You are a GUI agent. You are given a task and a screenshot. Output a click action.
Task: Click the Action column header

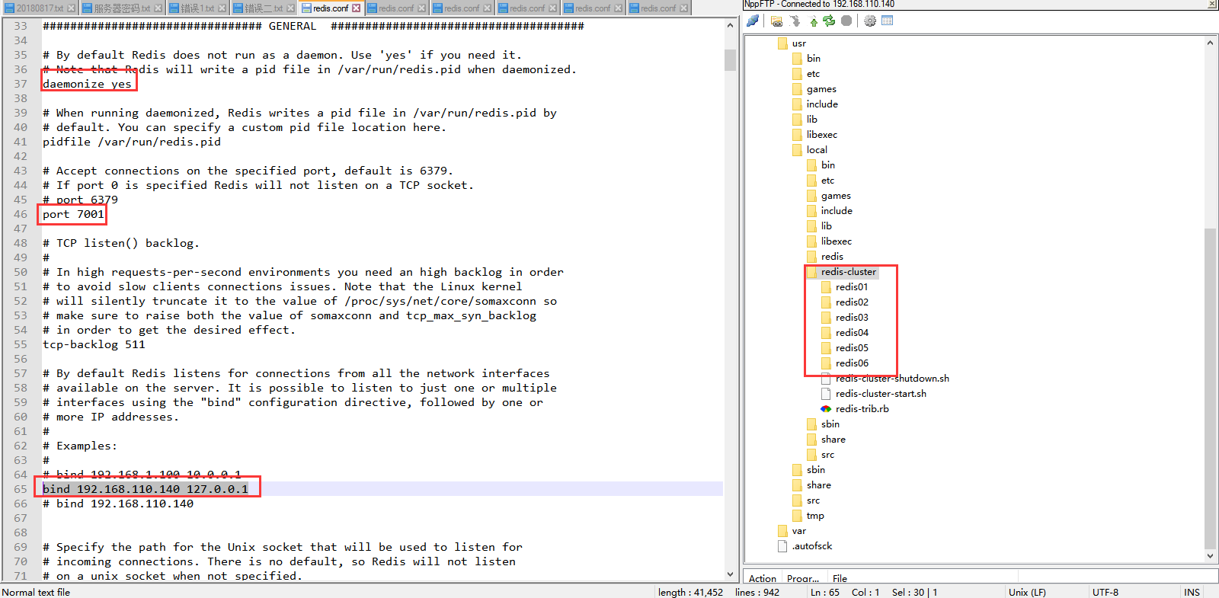coord(763,578)
